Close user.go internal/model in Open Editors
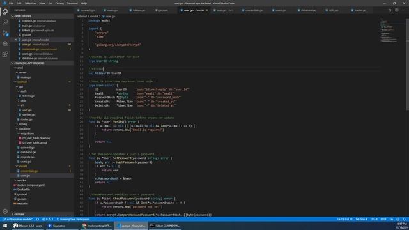 [x=15, y=40]
